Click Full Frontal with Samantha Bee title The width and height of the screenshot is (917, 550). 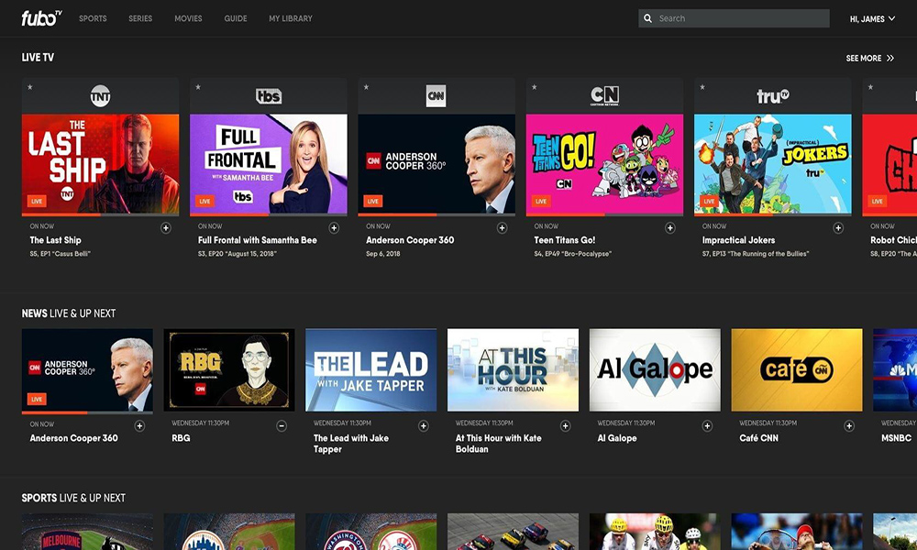coord(258,240)
